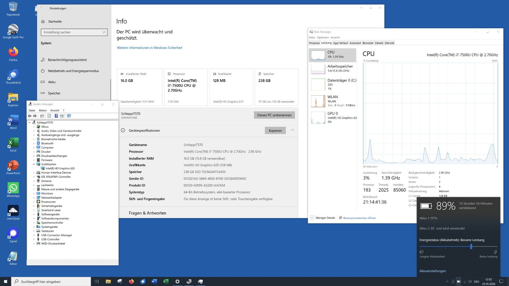This screenshot has width=509, height=286.
Task: Select Intel(R) HD Graphics 620 in device tree
Action: (60, 168)
